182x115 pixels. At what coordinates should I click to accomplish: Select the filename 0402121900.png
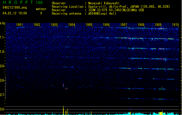point(15,7)
